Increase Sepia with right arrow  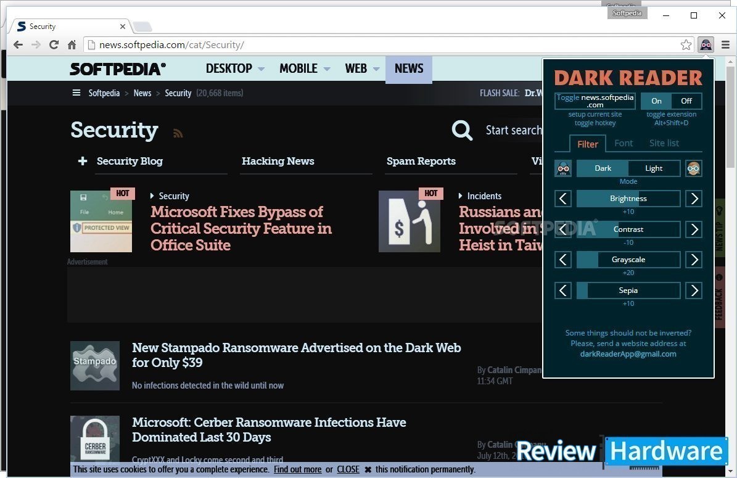(694, 291)
